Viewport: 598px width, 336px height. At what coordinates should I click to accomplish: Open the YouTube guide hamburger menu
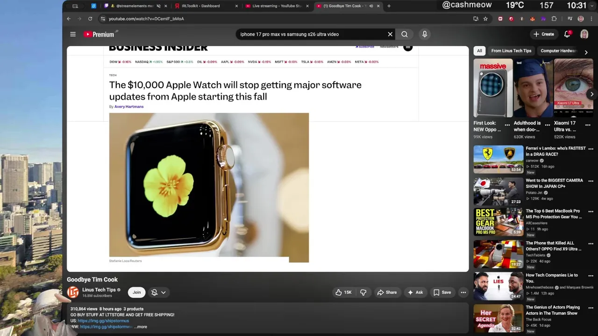coord(73,34)
